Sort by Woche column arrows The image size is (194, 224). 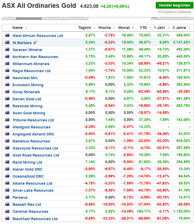tap(114, 28)
